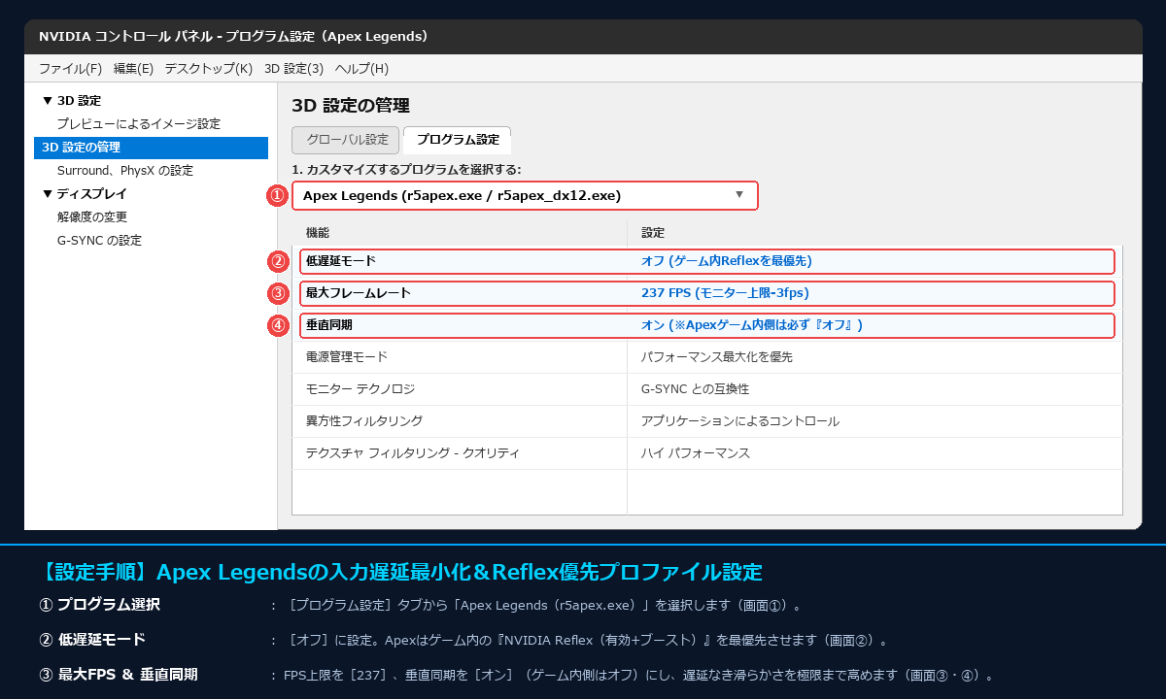Image resolution: width=1166 pixels, height=699 pixels.
Task: Open Surround、PhysX の設定 page
Action: (124, 171)
